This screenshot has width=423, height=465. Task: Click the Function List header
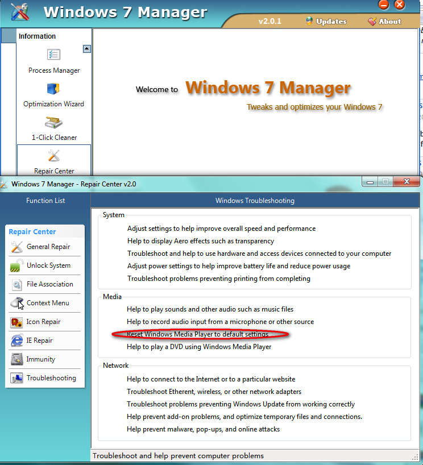point(45,201)
